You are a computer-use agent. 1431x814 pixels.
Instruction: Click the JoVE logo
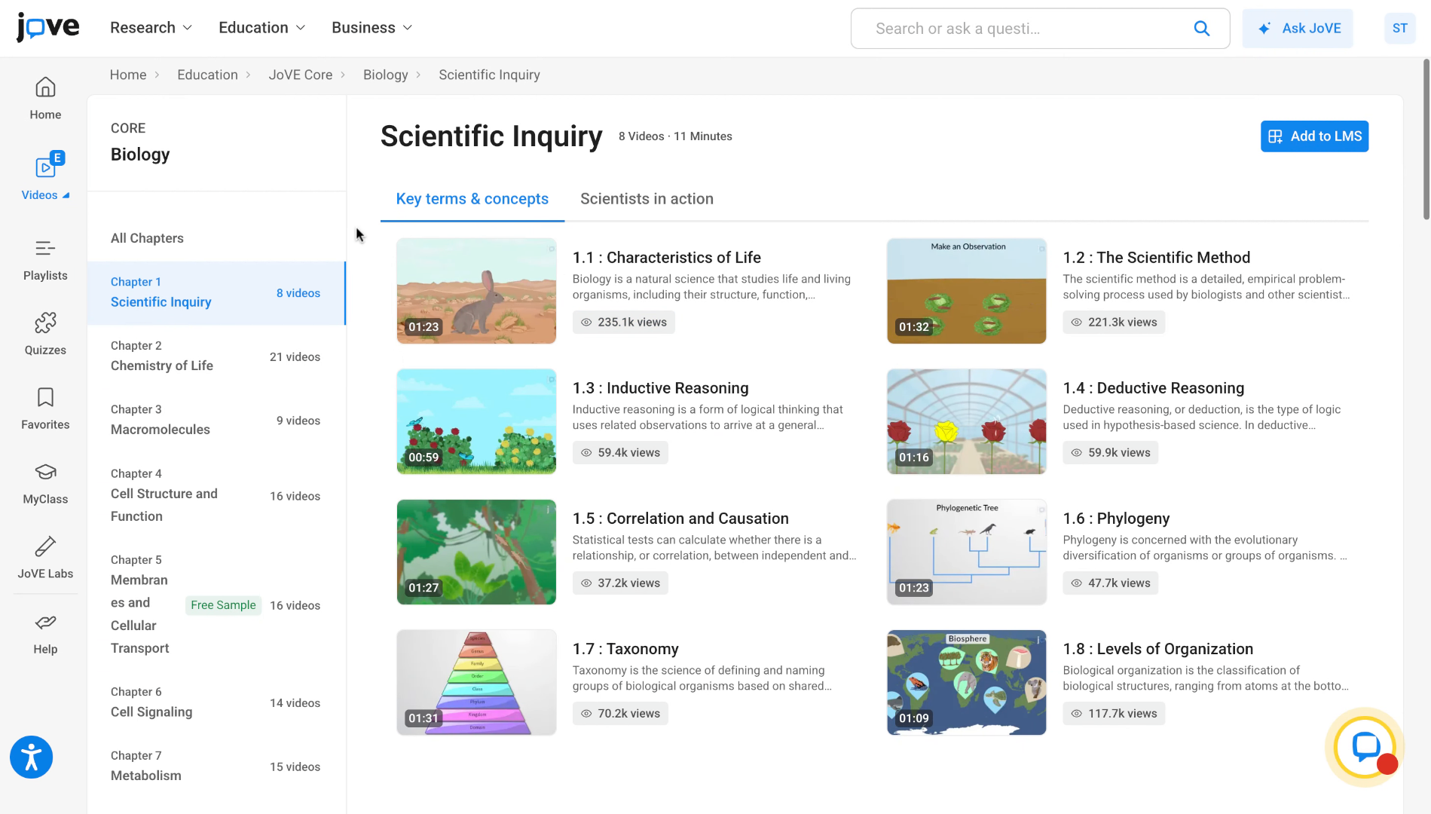[x=47, y=28]
